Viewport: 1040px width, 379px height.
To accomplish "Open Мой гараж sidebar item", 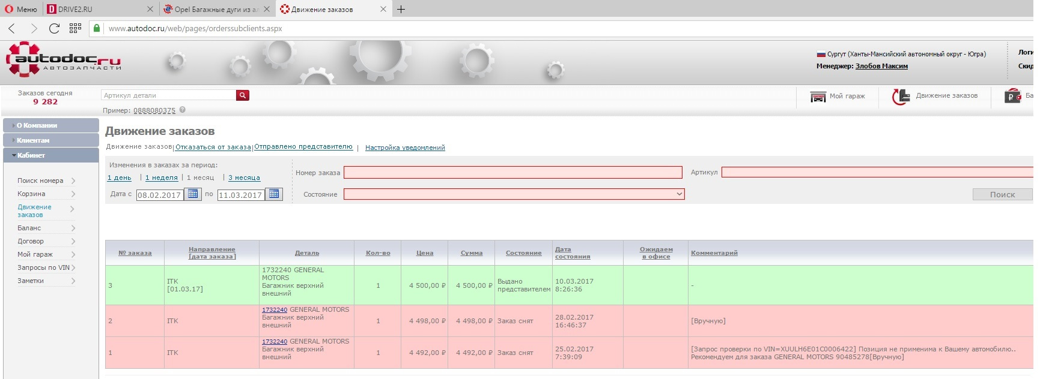I will point(46,254).
